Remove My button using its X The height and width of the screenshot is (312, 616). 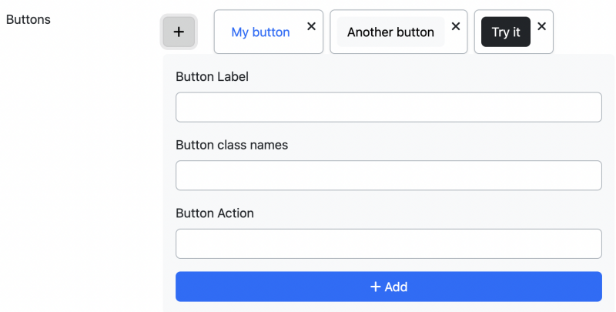(x=311, y=26)
